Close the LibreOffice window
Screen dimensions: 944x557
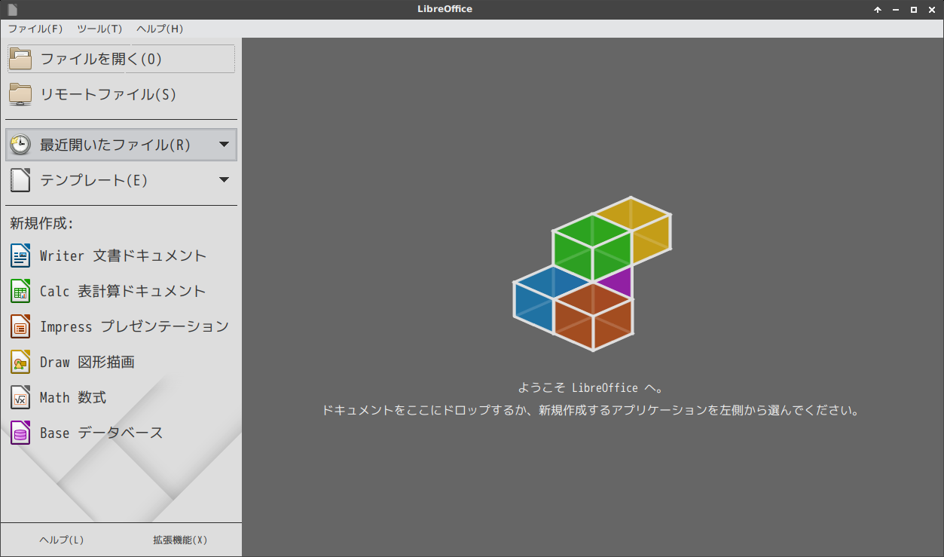932,10
